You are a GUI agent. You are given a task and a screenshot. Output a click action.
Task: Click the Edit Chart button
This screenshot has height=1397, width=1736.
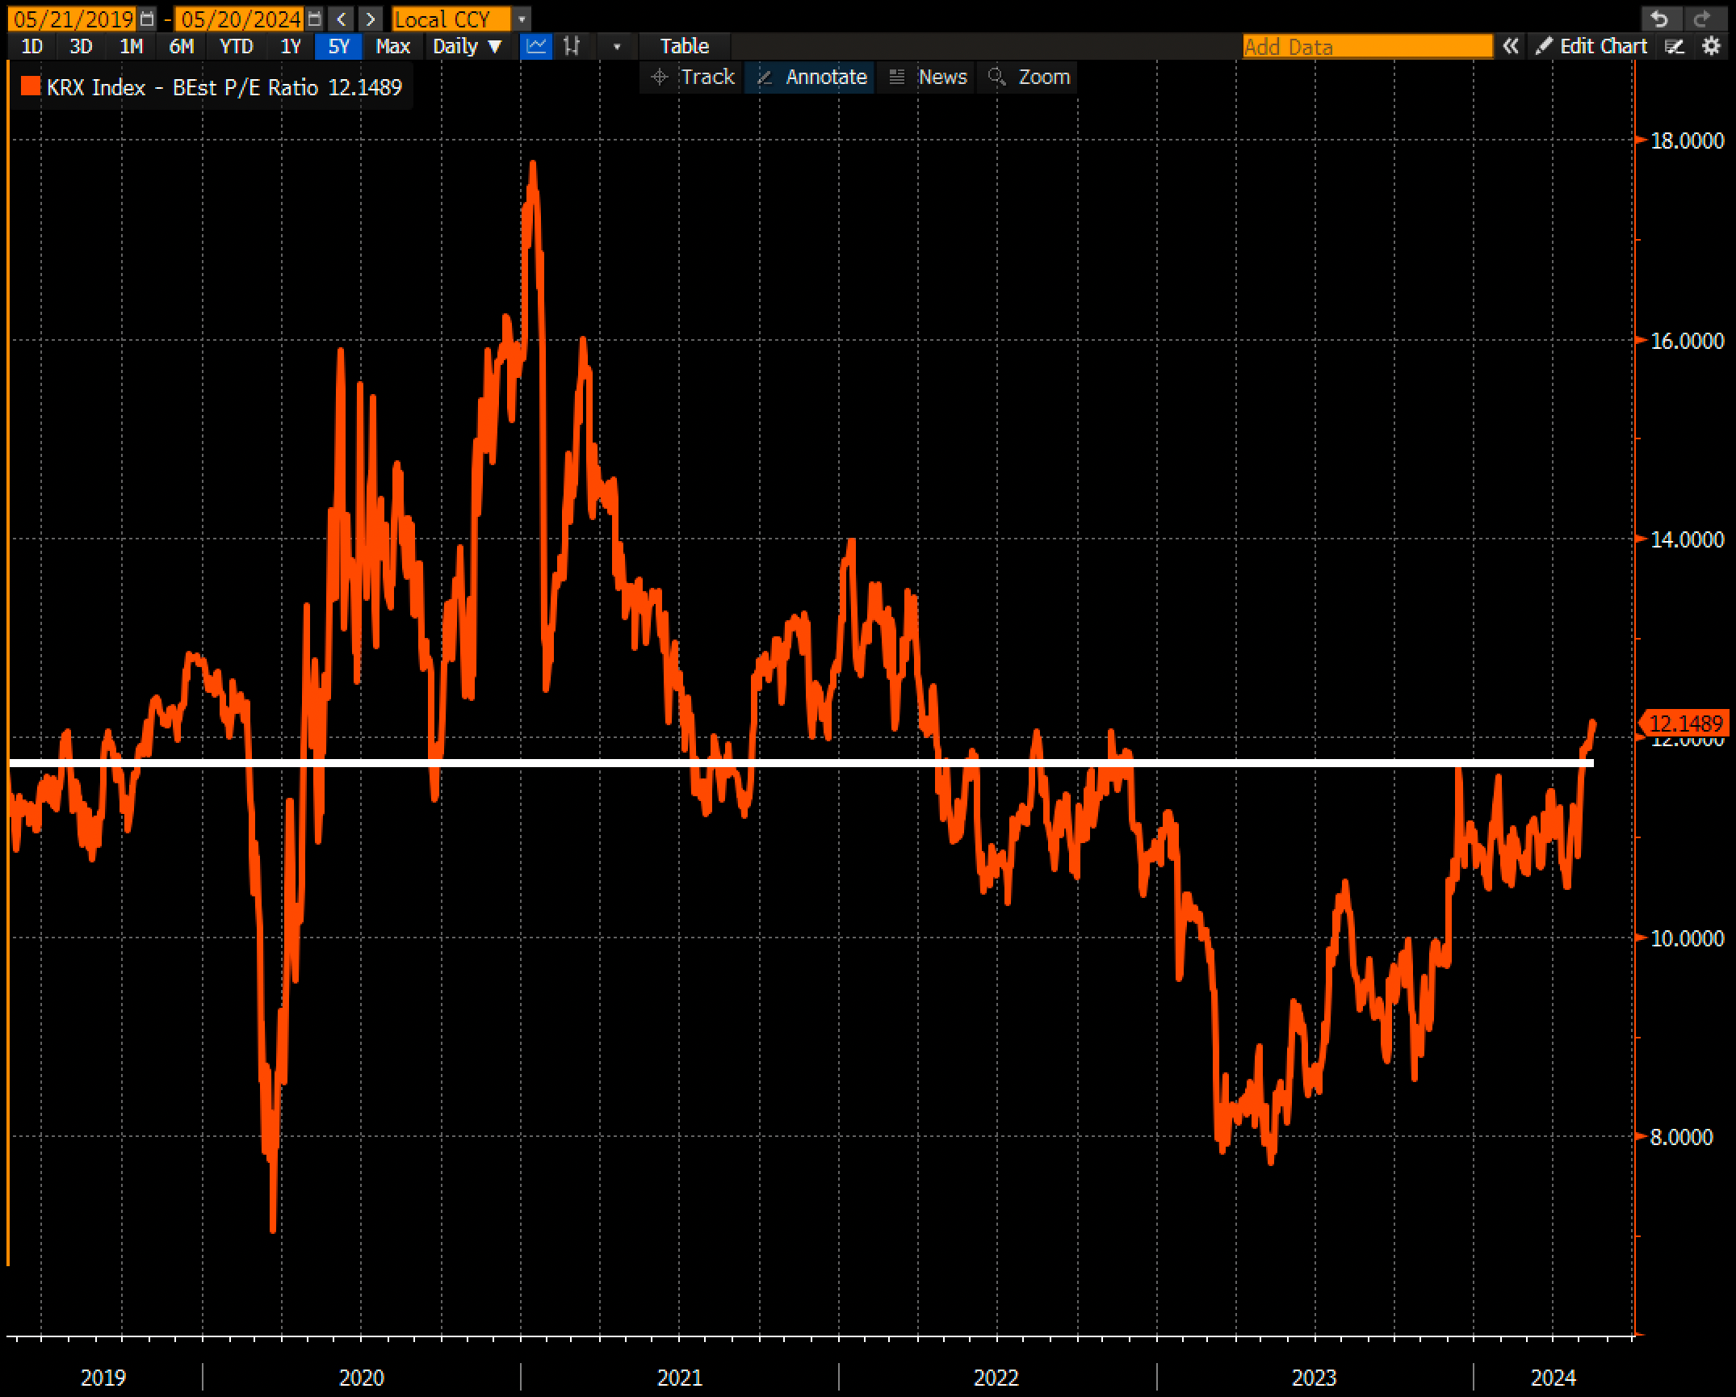pyautogui.click(x=1591, y=47)
